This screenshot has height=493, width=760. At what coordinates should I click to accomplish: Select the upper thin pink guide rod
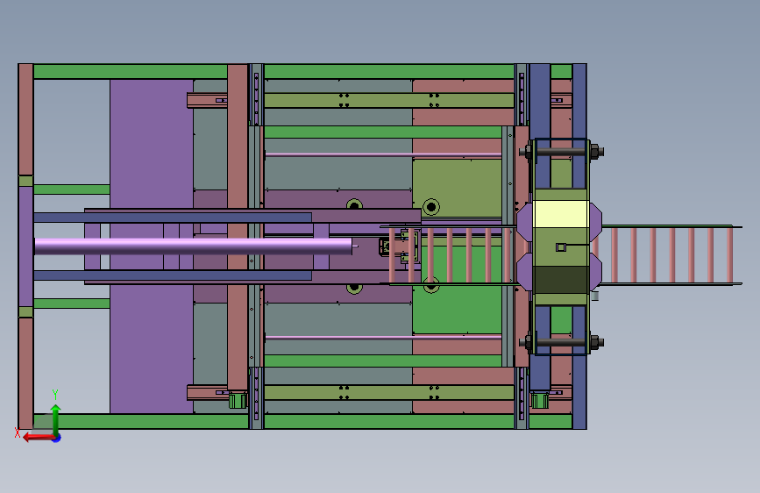383,154
